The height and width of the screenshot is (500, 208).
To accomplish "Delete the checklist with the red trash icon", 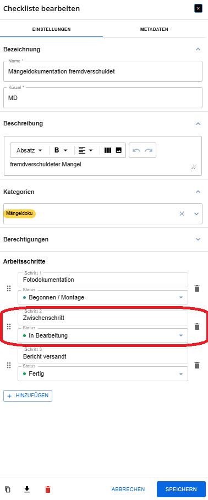I will point(48,489).
